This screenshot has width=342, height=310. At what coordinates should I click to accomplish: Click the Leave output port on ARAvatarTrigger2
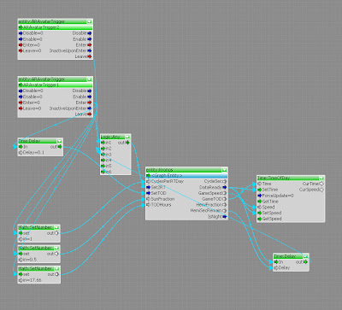click(90, 56)
